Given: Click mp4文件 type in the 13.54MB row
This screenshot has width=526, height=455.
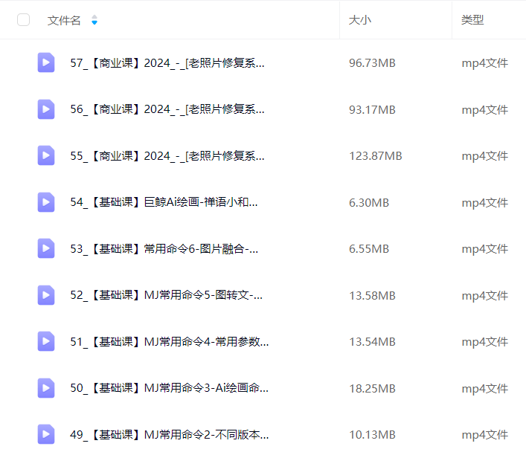Looking at the screenshot, I should click(x=485, y=342).
